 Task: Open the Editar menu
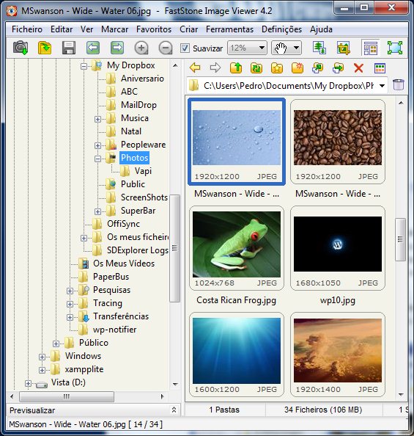(x=62, y=29)
